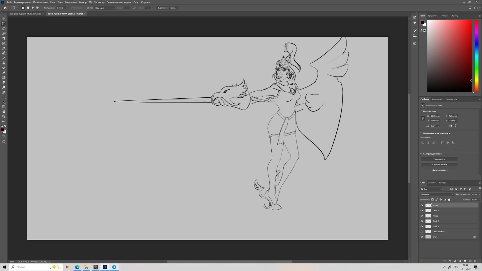The image size is (482, 271).
Task: Click the Выделение и маска button
Action: [x=167, y=8]
